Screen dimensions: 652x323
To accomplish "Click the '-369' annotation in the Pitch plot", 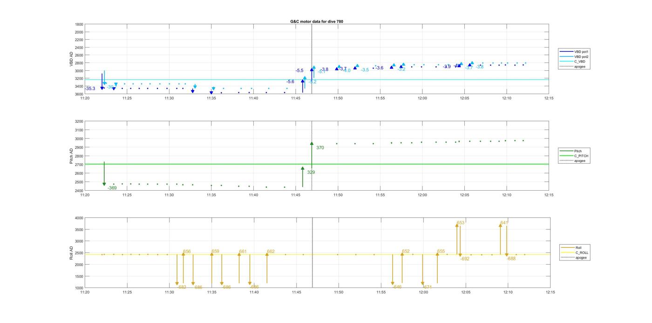I will click(112, 188).
